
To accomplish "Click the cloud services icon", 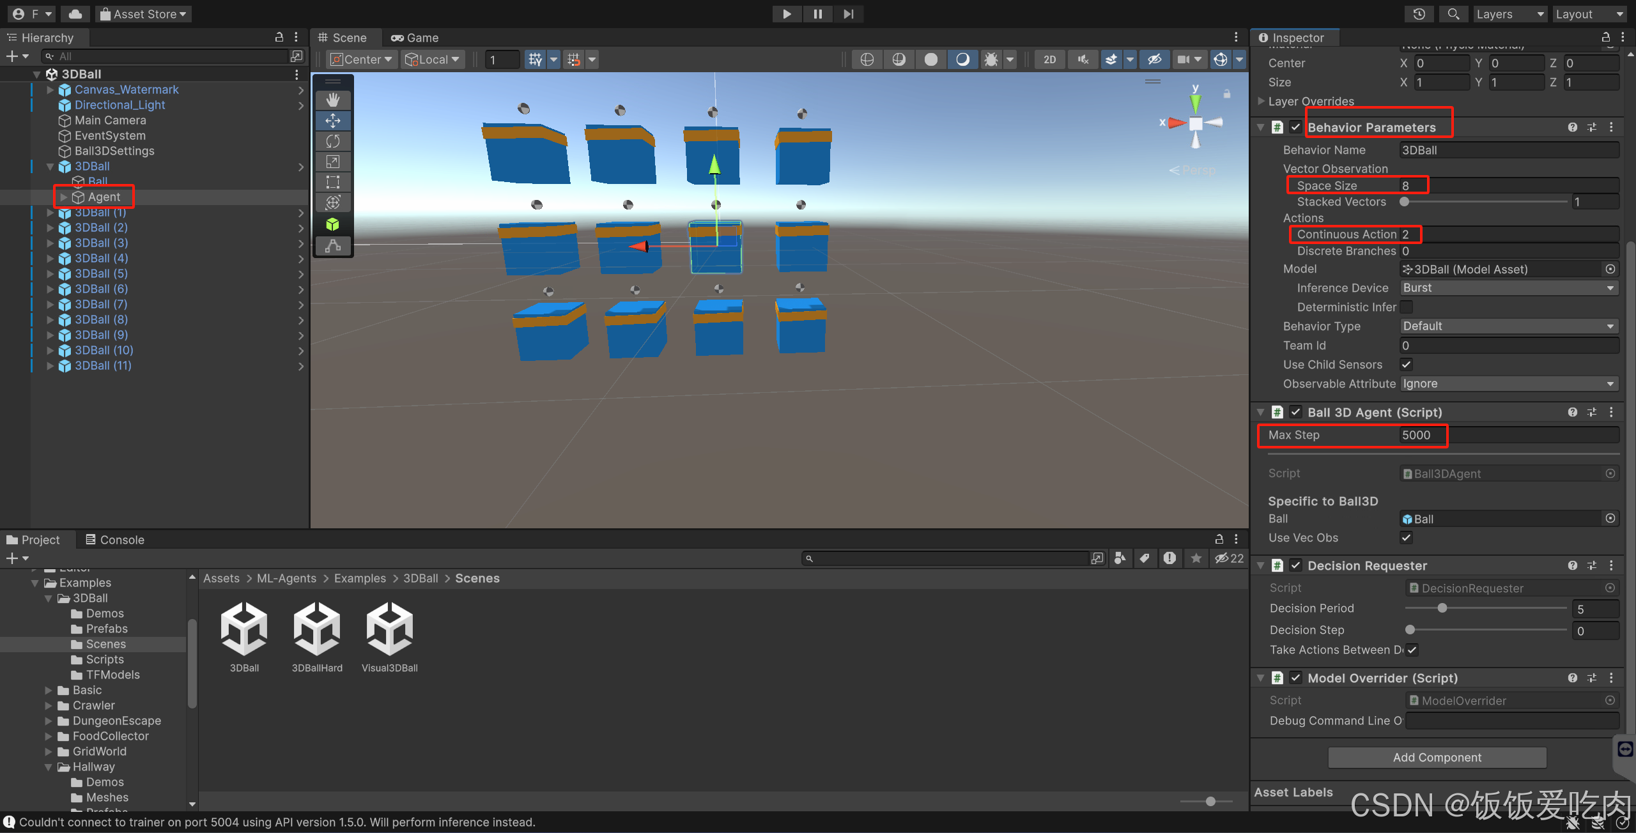I will pos(75,13).
